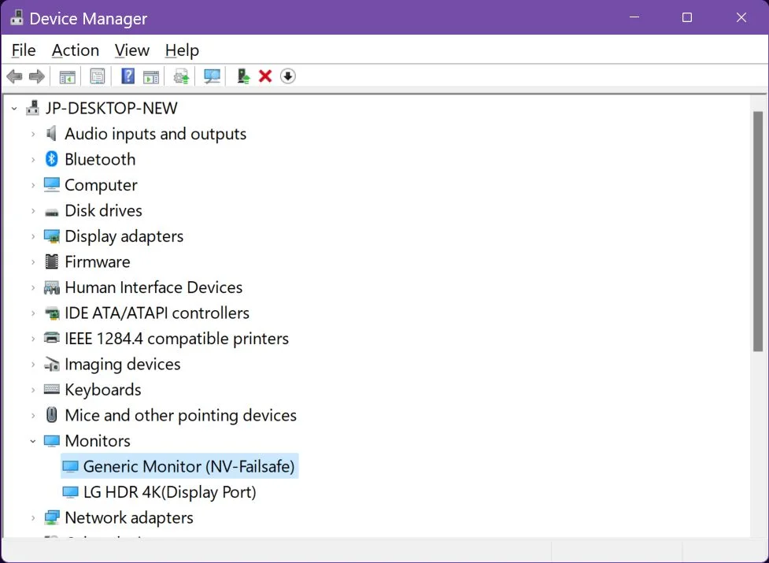769x563 pixels.
Task: Click the Disable device down-arrow icon
Action: pyautogui.click(x=288, y=76)
